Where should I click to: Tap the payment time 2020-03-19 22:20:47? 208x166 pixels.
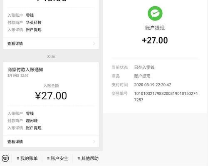coord(153,85)
